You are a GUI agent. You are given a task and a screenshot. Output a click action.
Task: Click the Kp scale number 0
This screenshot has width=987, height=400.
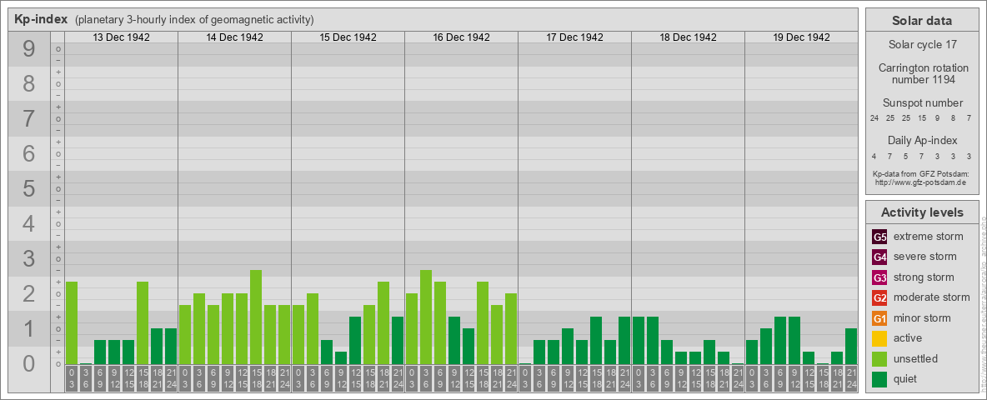[29, 363]
